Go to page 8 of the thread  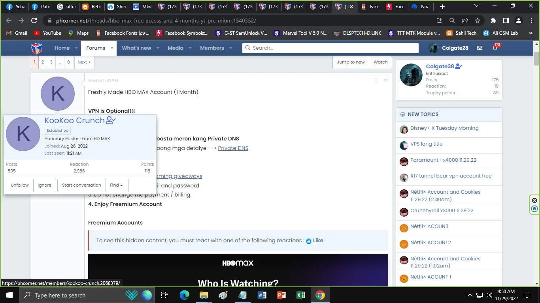point(68,62)
